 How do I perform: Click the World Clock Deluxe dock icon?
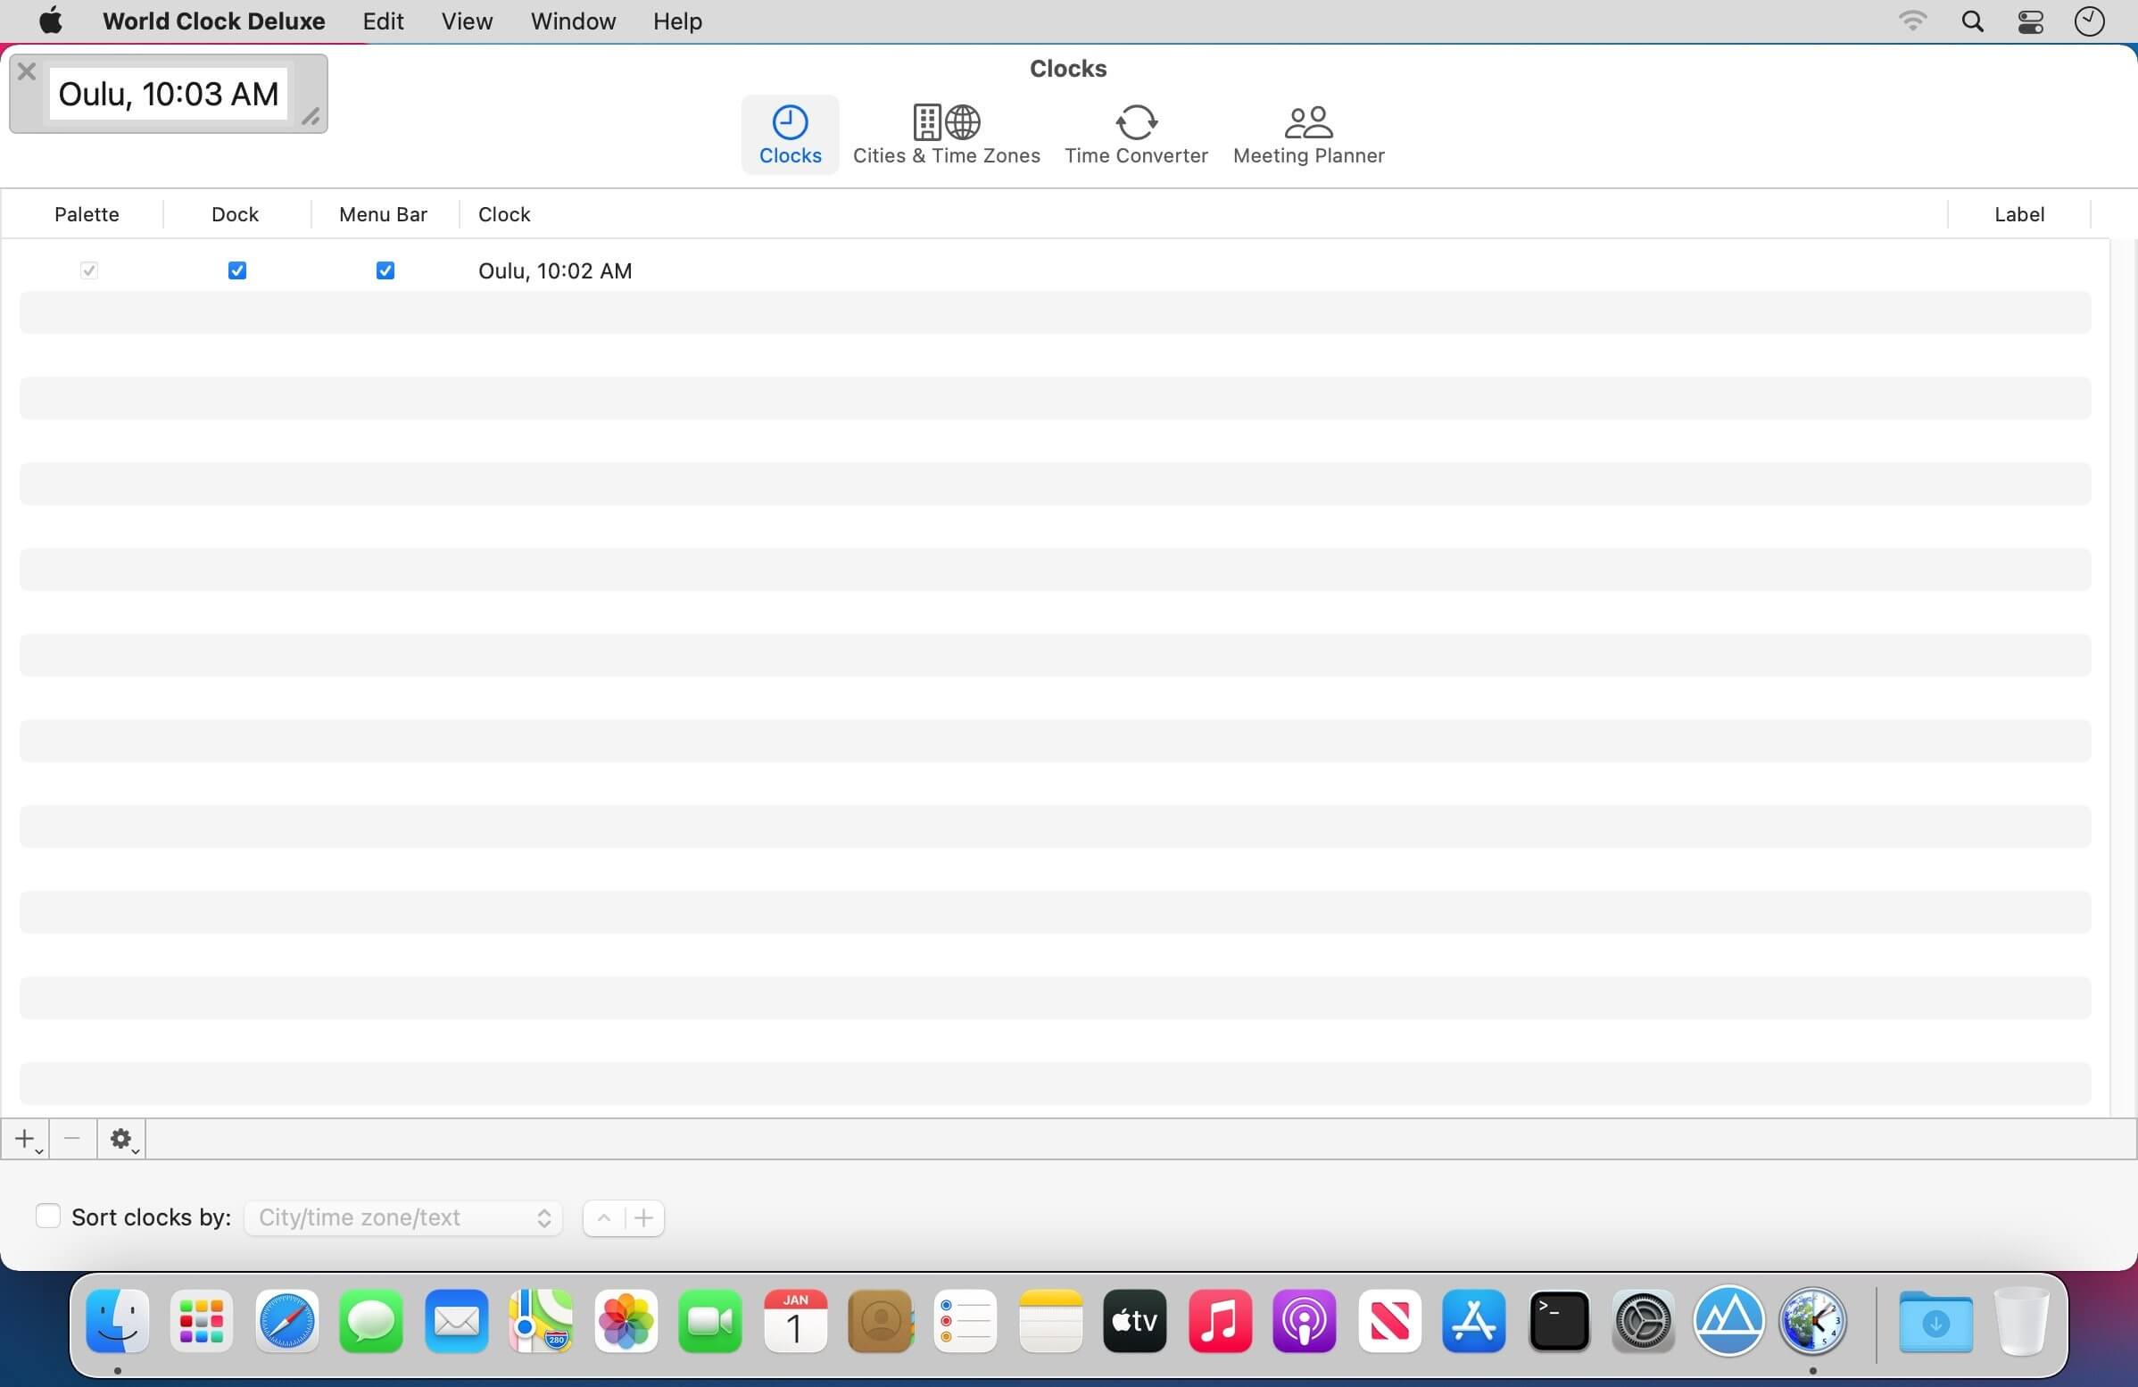click(x=1813, y=1321)
